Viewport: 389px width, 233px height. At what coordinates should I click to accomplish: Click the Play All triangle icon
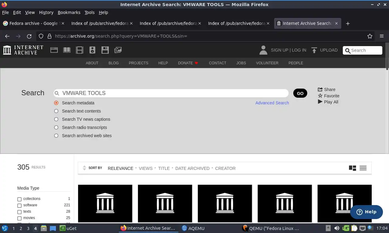pyautogui.click(x=320, y=102)
